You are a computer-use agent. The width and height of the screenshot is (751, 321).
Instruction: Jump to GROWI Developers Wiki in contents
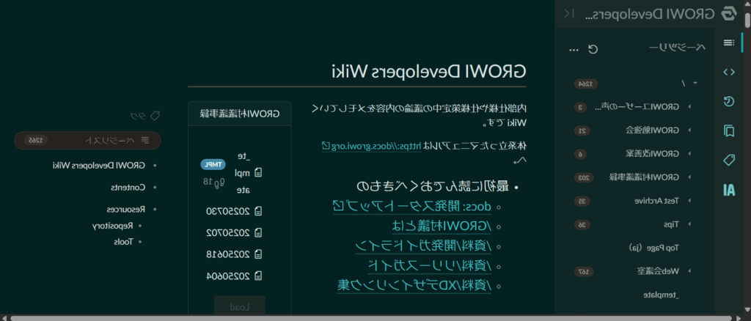(99, 166)
